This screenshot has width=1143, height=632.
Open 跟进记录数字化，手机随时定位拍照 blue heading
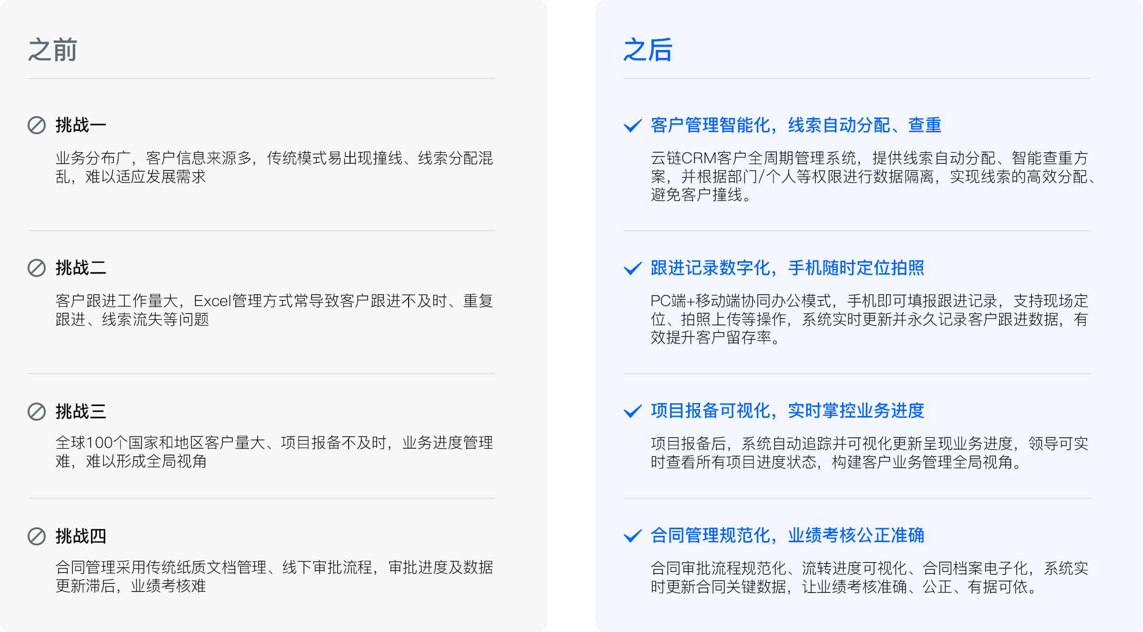(787, 268)
